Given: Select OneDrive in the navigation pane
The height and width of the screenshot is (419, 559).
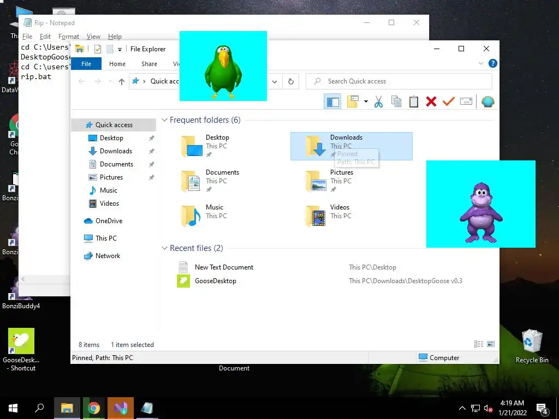Looking at the screenshot, I should pyautogui.click(x=109, y=221).
